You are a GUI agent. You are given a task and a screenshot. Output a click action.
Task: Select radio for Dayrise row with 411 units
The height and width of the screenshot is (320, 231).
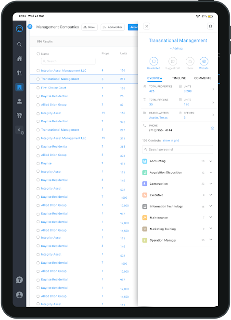[x=38, y=164]
